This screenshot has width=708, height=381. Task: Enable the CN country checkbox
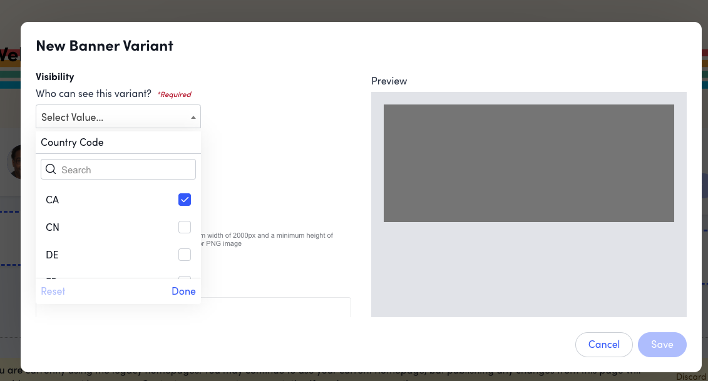184,227
